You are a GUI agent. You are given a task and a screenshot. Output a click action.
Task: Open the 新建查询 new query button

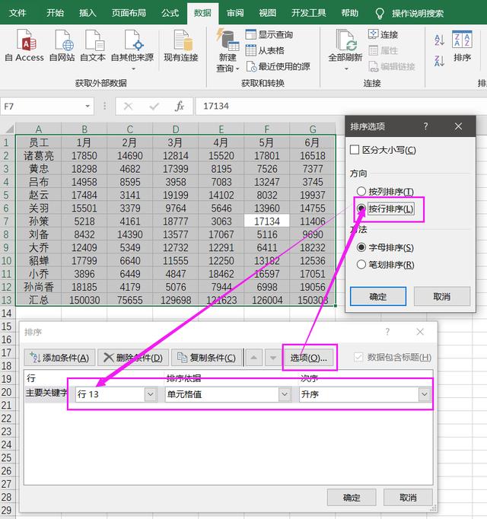[x=227, y=50]
